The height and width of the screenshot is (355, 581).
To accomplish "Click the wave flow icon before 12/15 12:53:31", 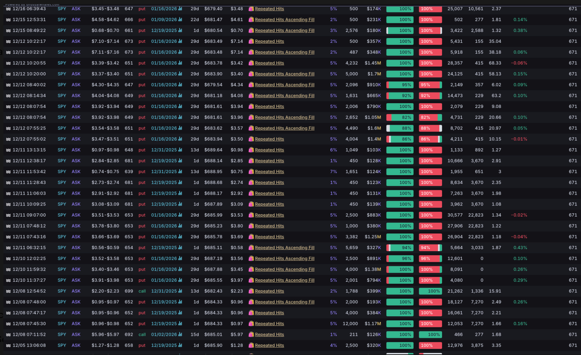I will click(8, 20).
